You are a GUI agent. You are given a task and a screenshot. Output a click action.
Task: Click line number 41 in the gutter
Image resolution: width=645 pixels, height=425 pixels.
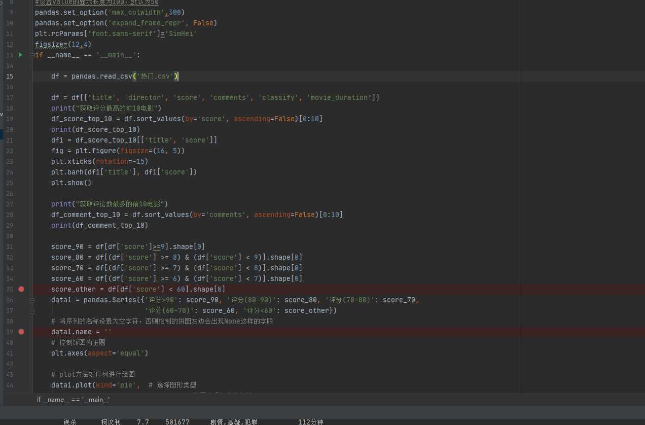tap(10, 353)
